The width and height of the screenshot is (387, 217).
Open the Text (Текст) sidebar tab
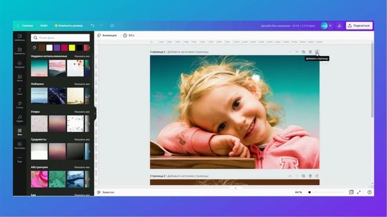tap(19, 92)
